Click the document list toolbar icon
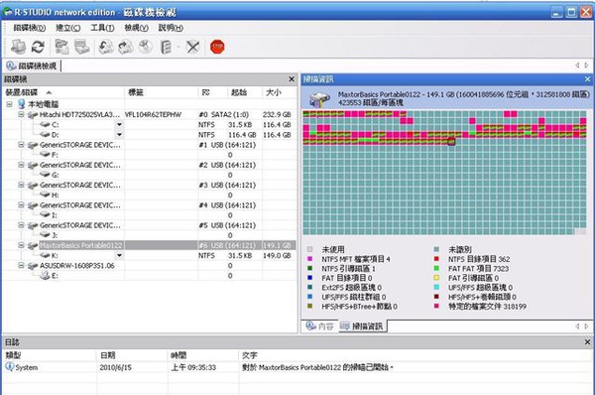The width and height of the screenshot is (595, 395). point(167,47)
